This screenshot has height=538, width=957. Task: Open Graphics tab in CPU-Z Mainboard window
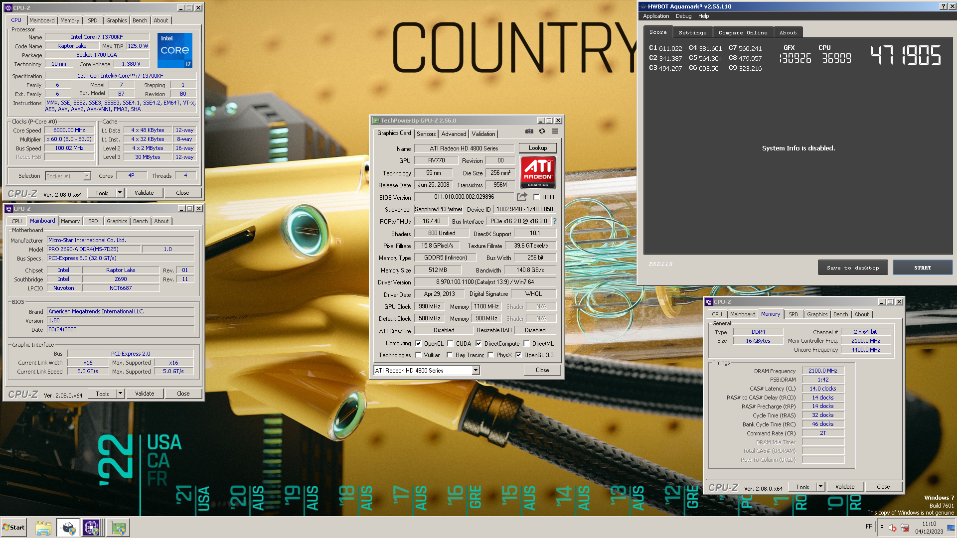click(117, 221)
